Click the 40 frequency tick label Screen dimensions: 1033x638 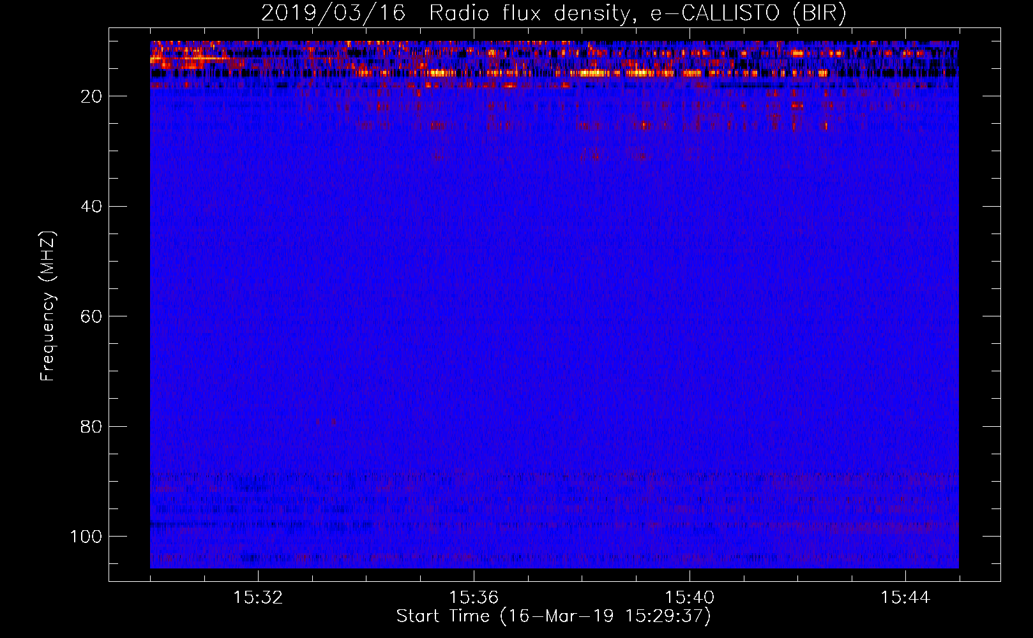(91, 207)
